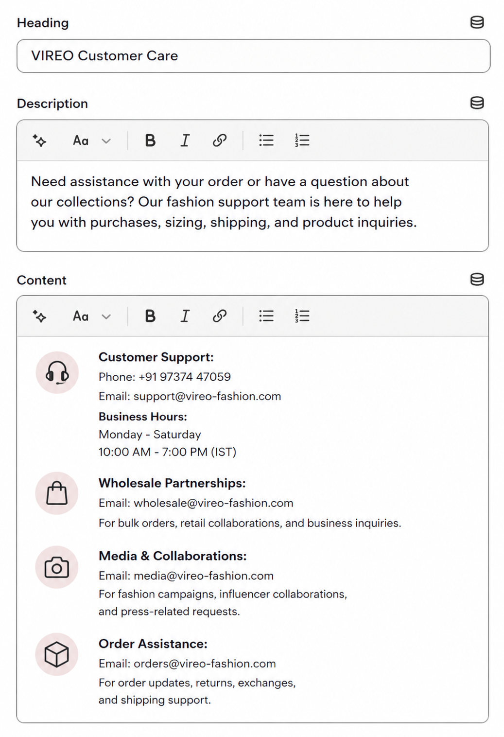
Task: Click the phone number +91 97374 47059
Action: click(x=185, y=377)
